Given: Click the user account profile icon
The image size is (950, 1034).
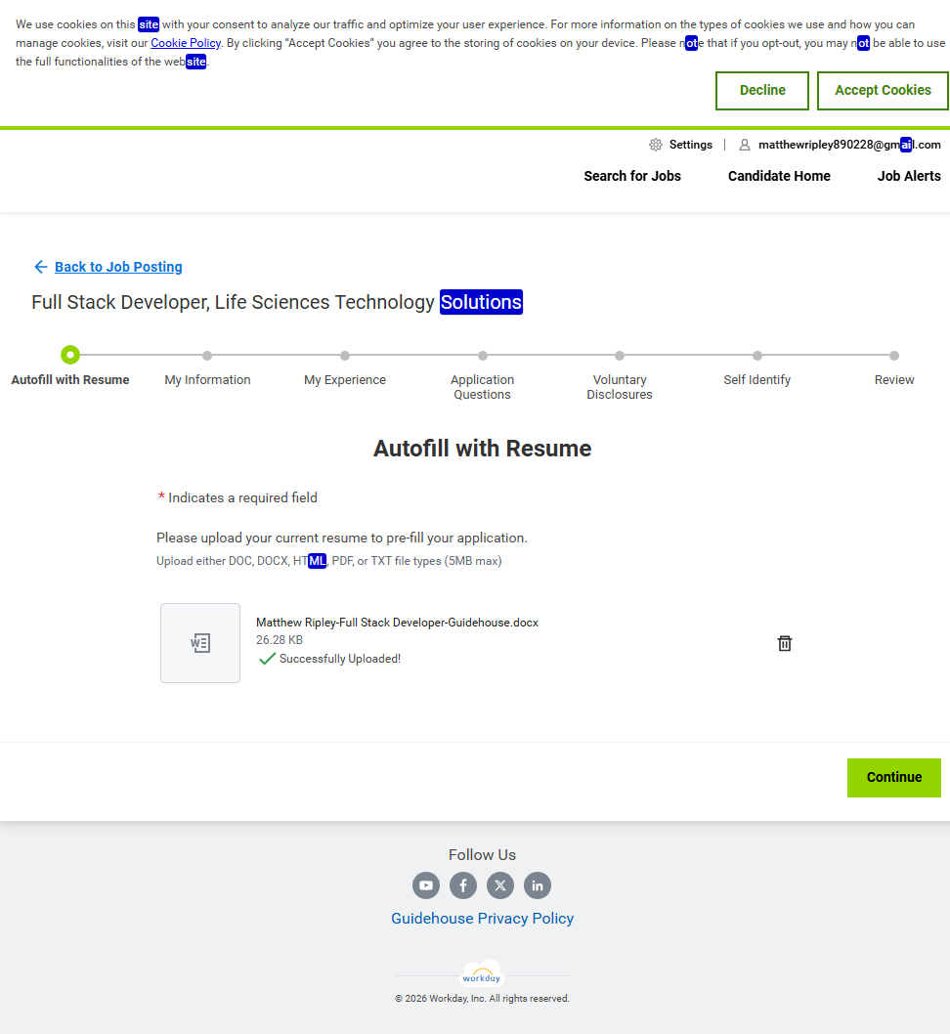Looking at the screenshot, I should [x=745, y=145].
